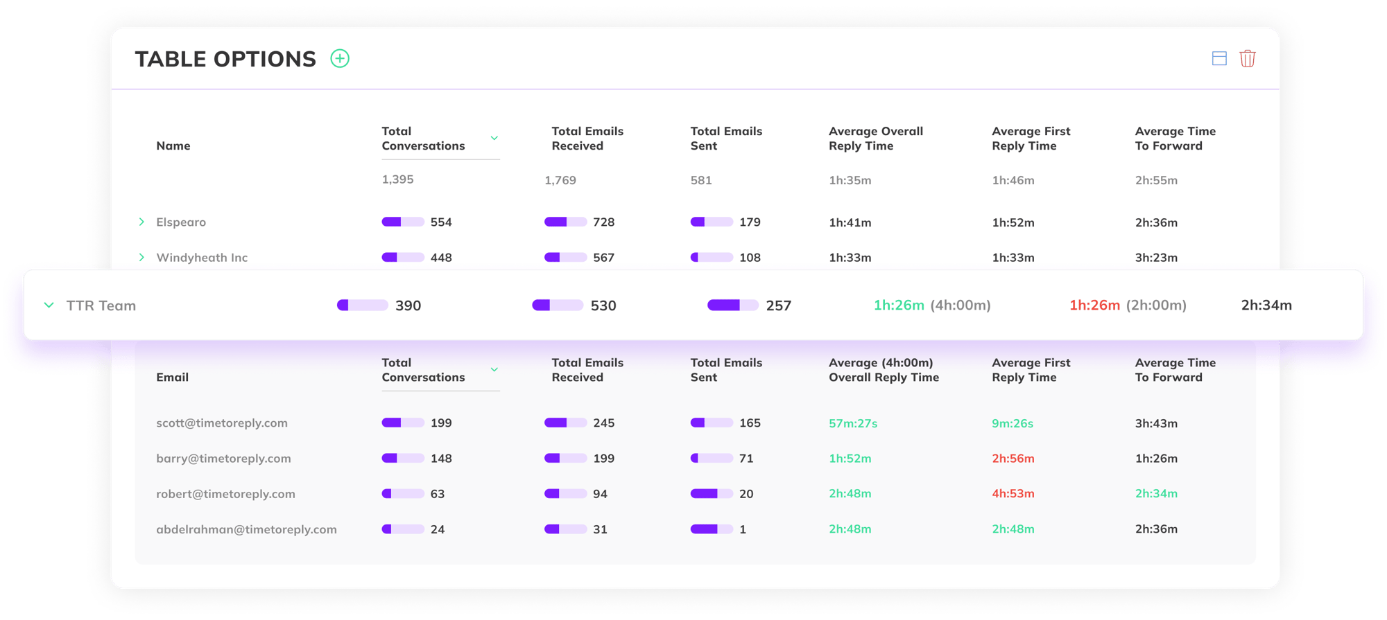Click the top Total Emails Received header
The width and height of the screenshot is (1387, 620).
tap(587, 139)
